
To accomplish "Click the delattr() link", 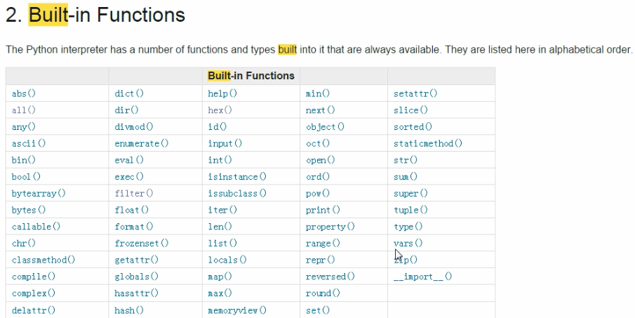I will point(34,310).
